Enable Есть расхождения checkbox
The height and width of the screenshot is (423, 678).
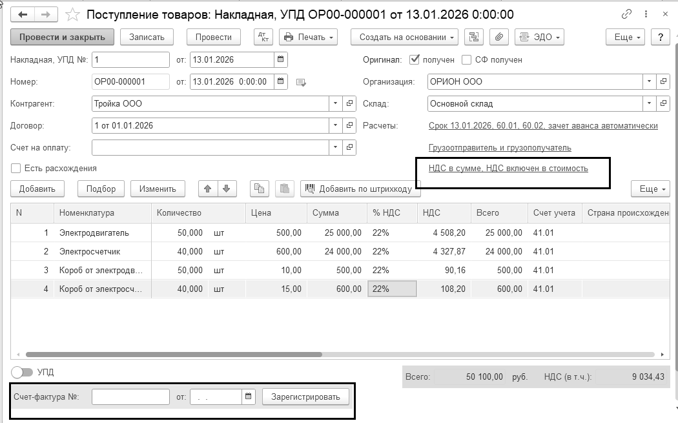[15, 169]
